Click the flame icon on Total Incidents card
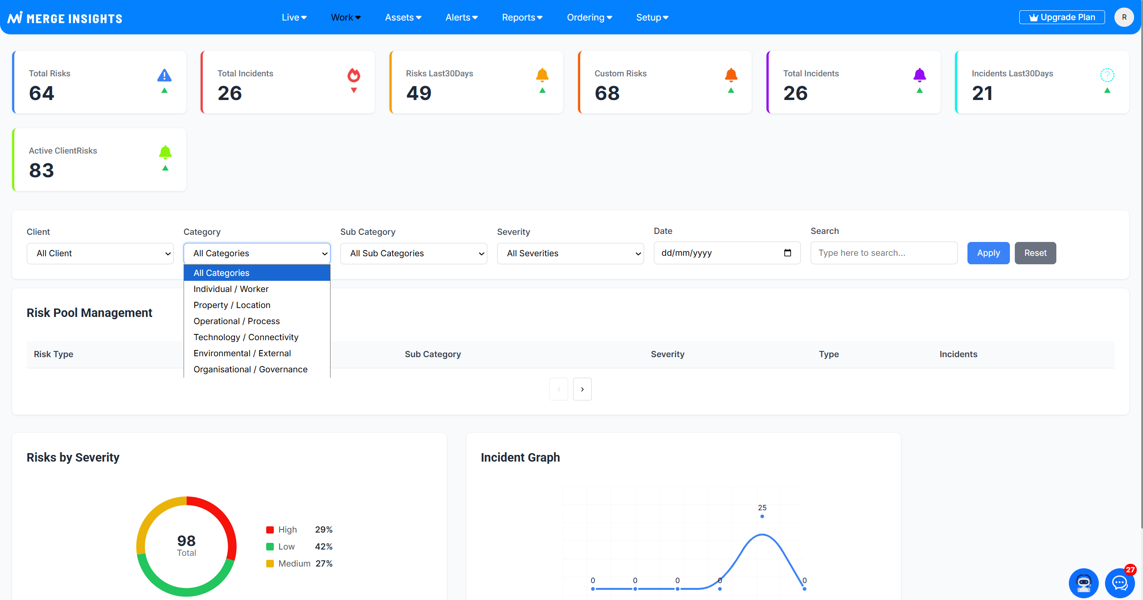This screenshot has height=600, width=1143. (354, 75)
